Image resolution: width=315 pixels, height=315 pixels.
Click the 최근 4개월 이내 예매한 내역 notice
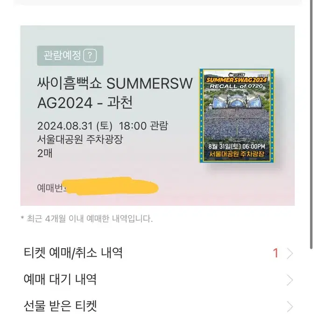[x=87, y=218]
